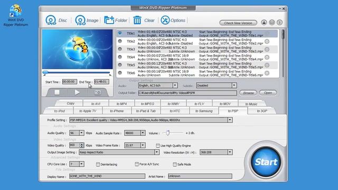Adjust the Video Quality stepper arrows
The image size is (338, 190).
tap(82, 146)
